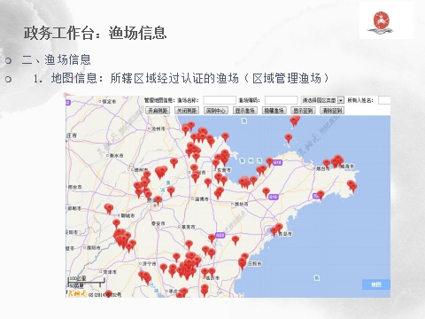Open the 请选择园区类型 dropdown
This screenshot has width=425, height=319.
322,100
